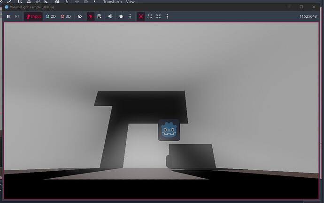This screenshot has width=324, height=203.
Task: Toggle the camera override icon
Action: 121,16
